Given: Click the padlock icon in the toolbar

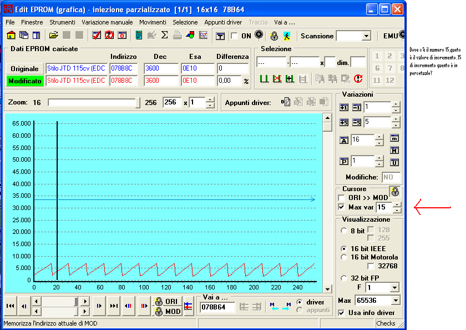Looking at the screenshot, I should pos(273,36).
